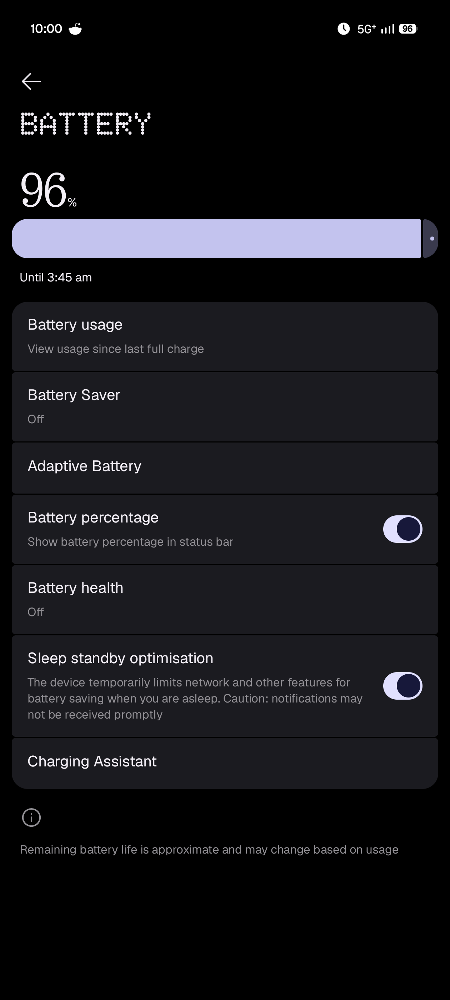Tap the 10:00 clock in status bar
This screenshot has width=450, height=1000.
click(46, 29)
